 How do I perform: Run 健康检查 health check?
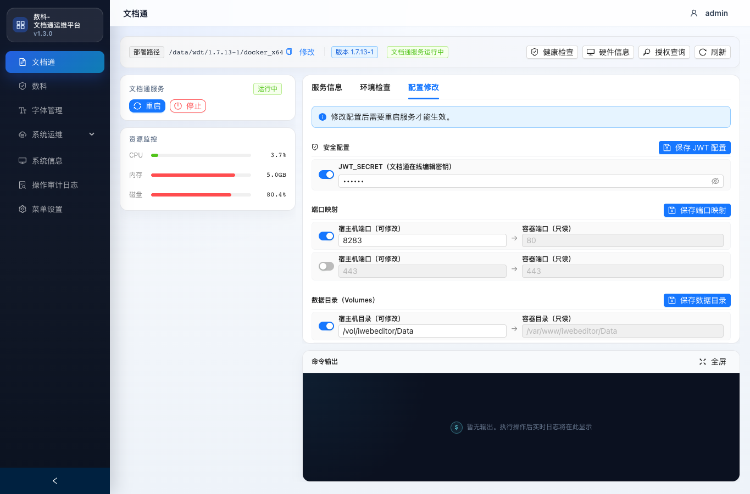pos(552,52)
